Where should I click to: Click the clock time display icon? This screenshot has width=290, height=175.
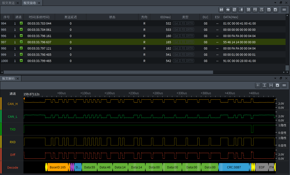[248, 10]
